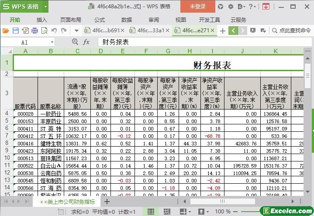The image size is (314, 216).
Task: Open the 插入 ribbon tab
Action: pos(41,20)
